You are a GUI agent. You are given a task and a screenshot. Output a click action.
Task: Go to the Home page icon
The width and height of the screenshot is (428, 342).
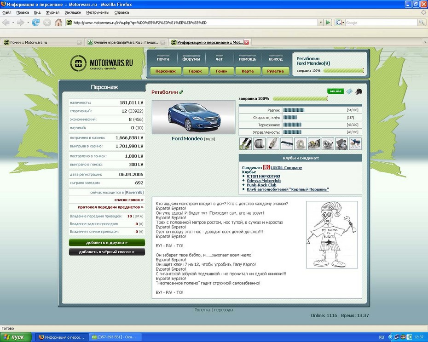(x=58, y=23)
